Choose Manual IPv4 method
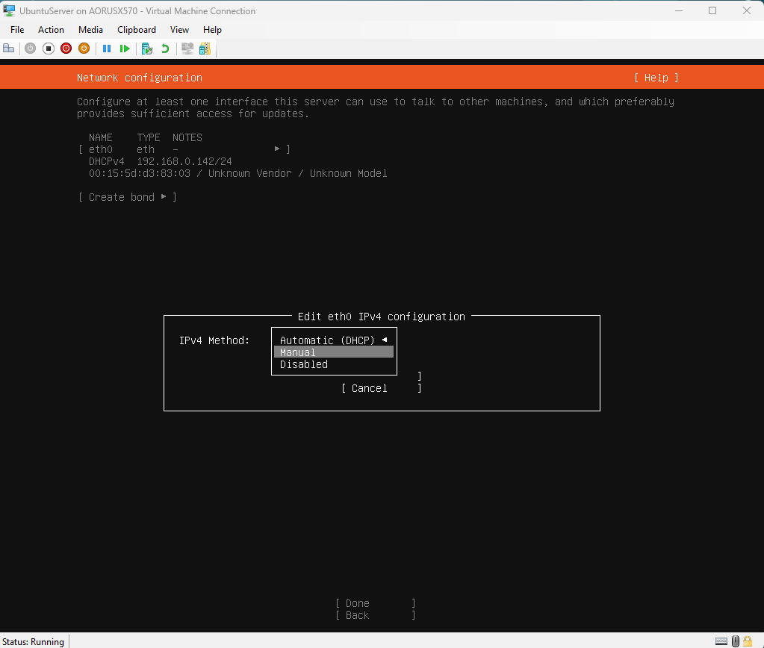 click(334, 352)
